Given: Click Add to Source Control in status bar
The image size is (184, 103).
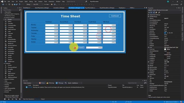Looking at the screenshot, I should click(171, 102).
